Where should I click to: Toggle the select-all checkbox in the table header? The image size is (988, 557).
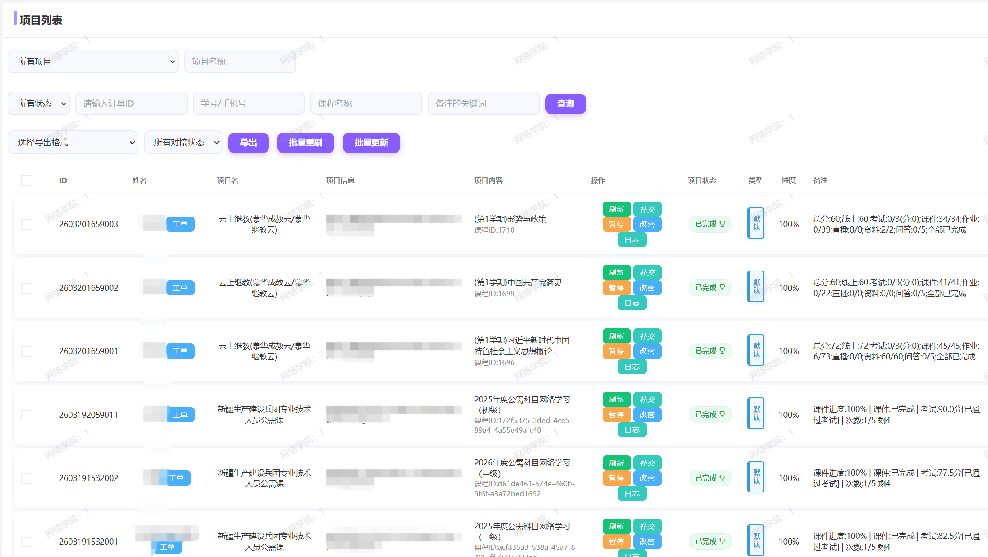click(x=26, y=180)
